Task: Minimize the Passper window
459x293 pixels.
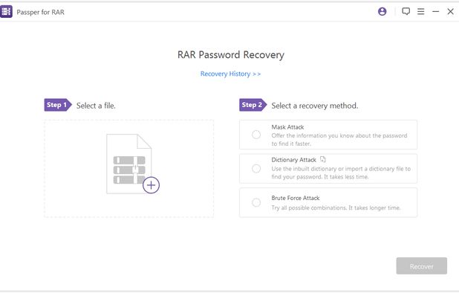Action: [x=435, y=11]
